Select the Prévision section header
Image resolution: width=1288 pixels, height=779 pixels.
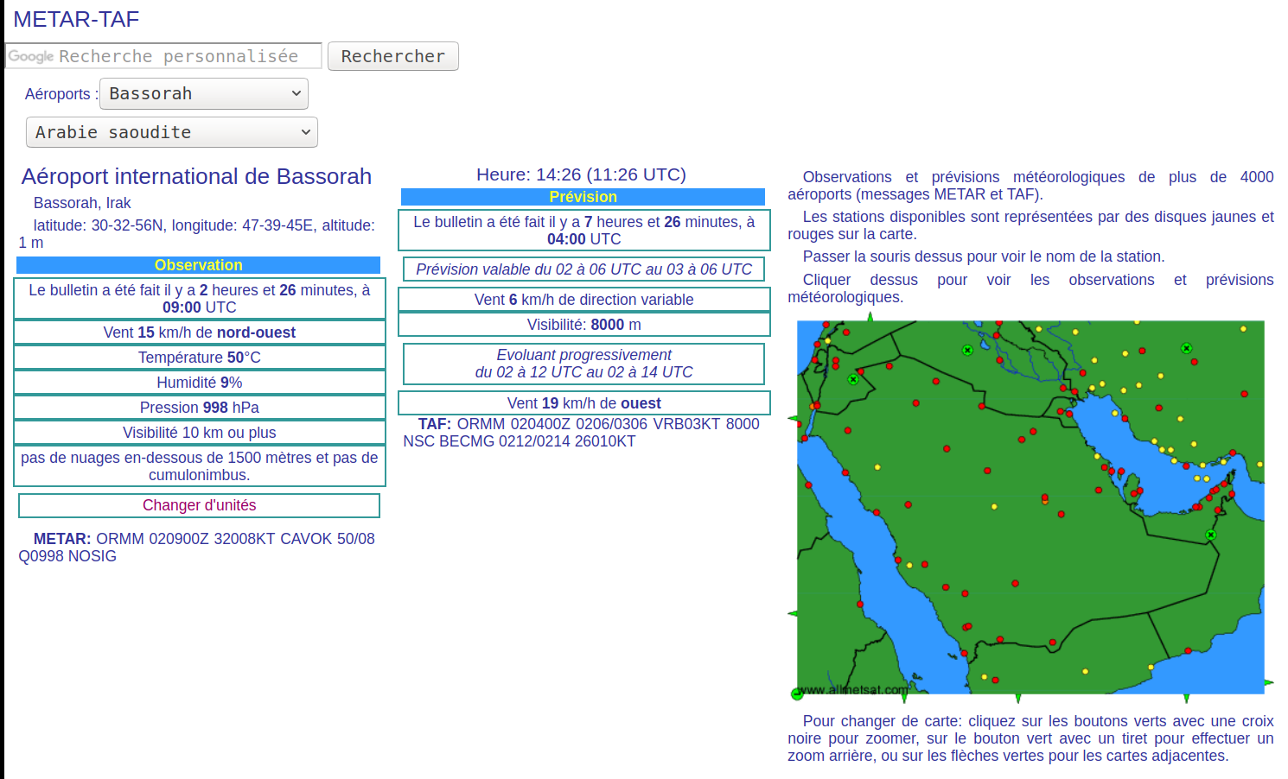click(x=583, y=197)
